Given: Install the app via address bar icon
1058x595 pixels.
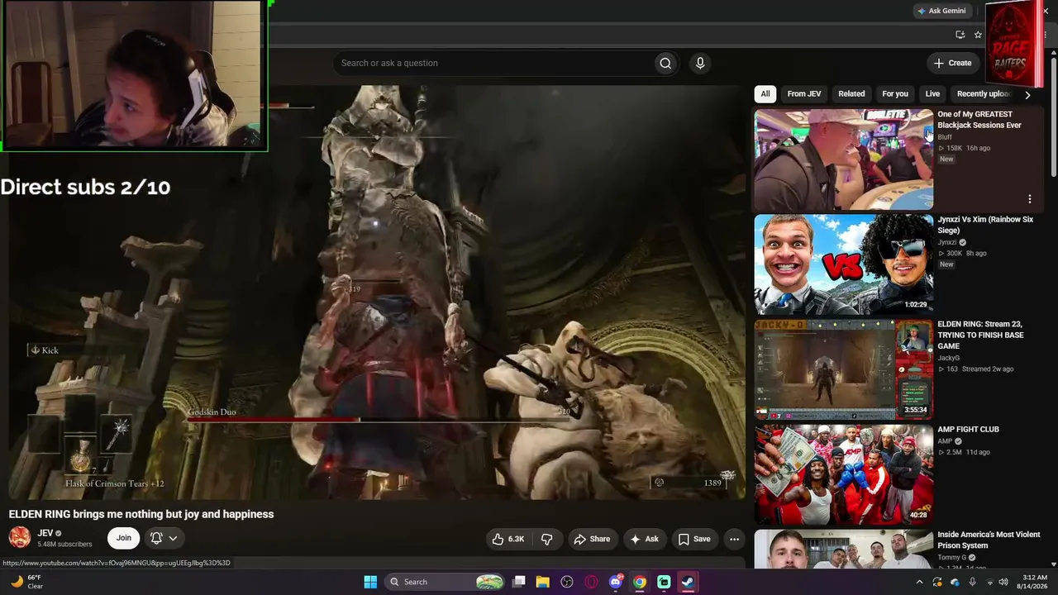Looking at the screenshot, I should (960, 35).
